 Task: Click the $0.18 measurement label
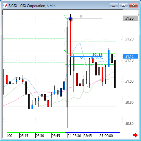pos(97,55)
